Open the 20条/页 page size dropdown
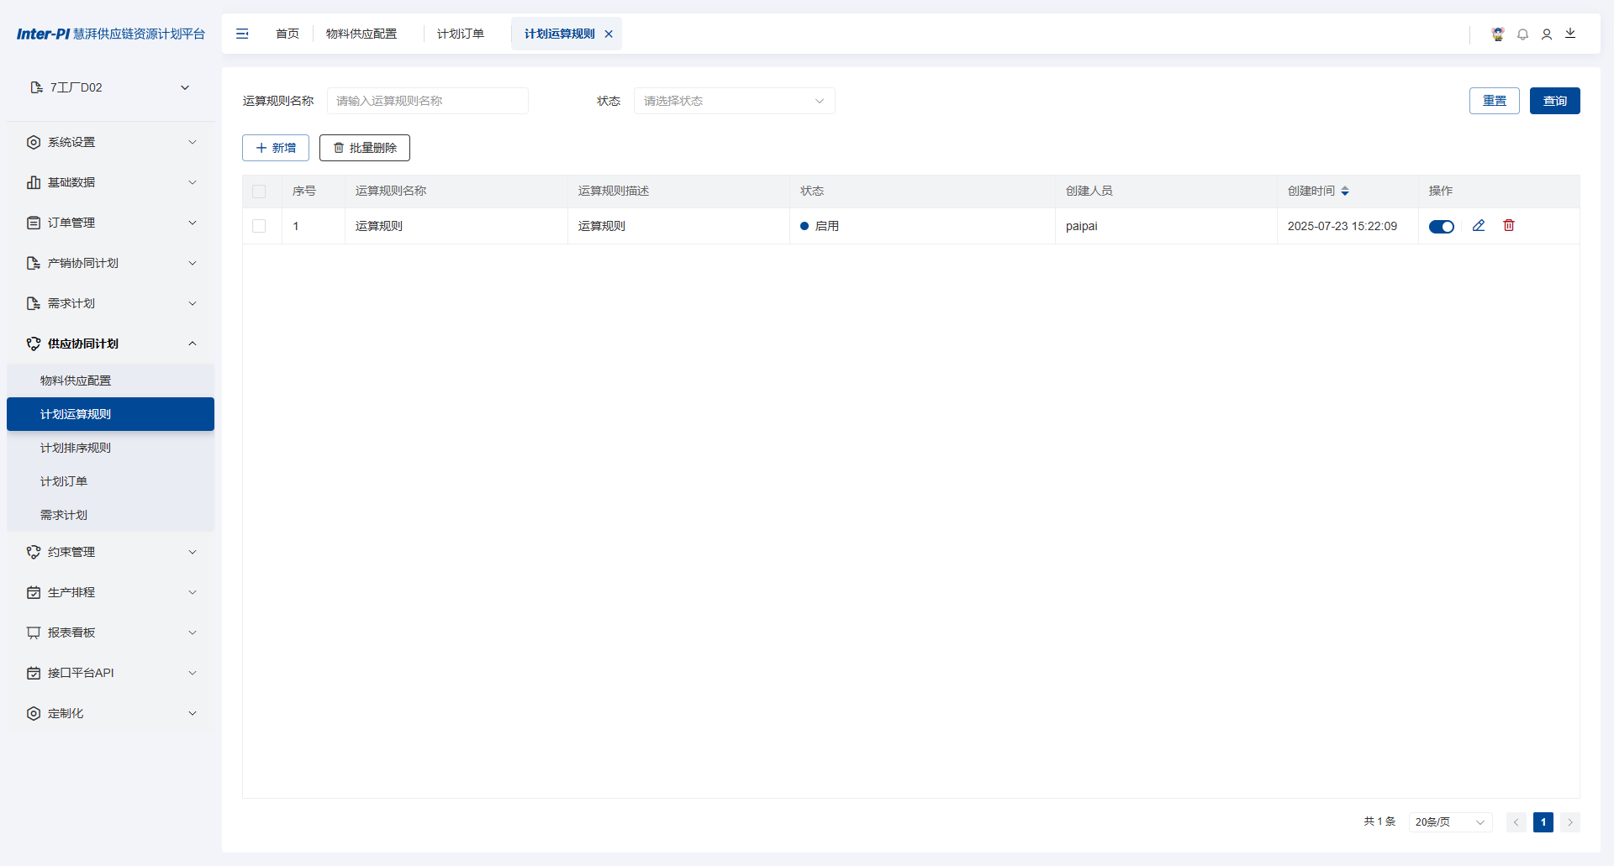Screen dimensions: 1614x866 (x=1448, y=822)
